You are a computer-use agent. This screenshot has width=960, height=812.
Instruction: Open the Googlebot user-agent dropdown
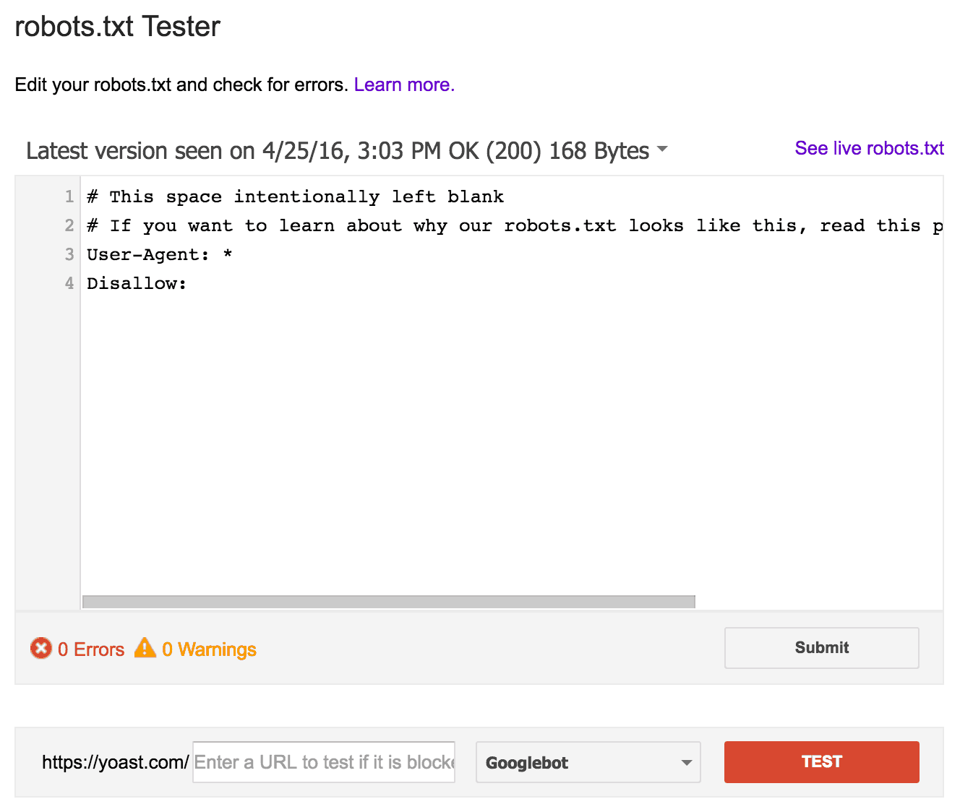(x=588, y=762)
